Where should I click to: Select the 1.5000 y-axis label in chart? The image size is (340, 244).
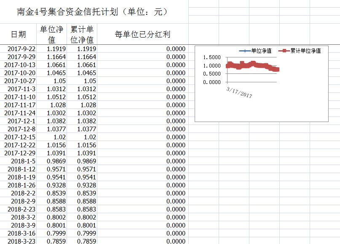211,57
